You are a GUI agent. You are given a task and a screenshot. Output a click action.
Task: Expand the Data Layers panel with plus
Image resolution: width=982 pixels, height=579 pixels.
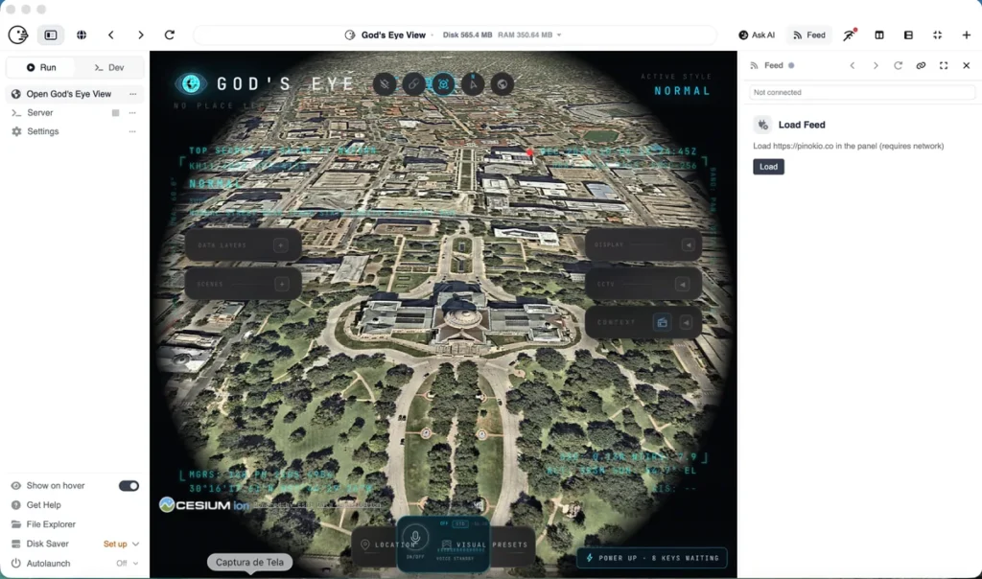281,245
